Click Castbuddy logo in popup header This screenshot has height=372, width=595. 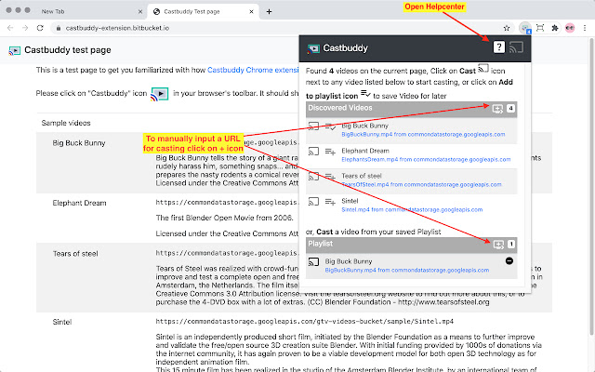coord(313,48)
